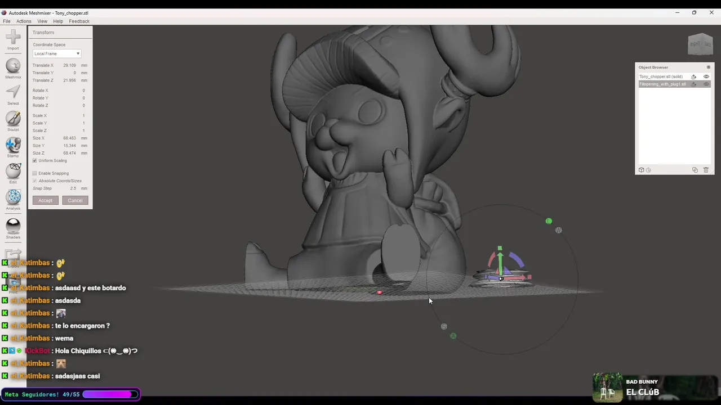Open the Help menu
721x405 pixels.
58,21
